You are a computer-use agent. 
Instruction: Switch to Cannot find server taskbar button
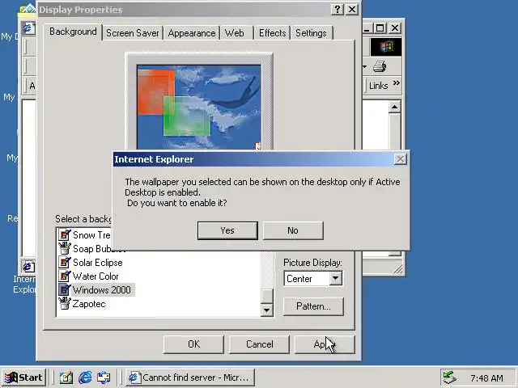point(190,377)
